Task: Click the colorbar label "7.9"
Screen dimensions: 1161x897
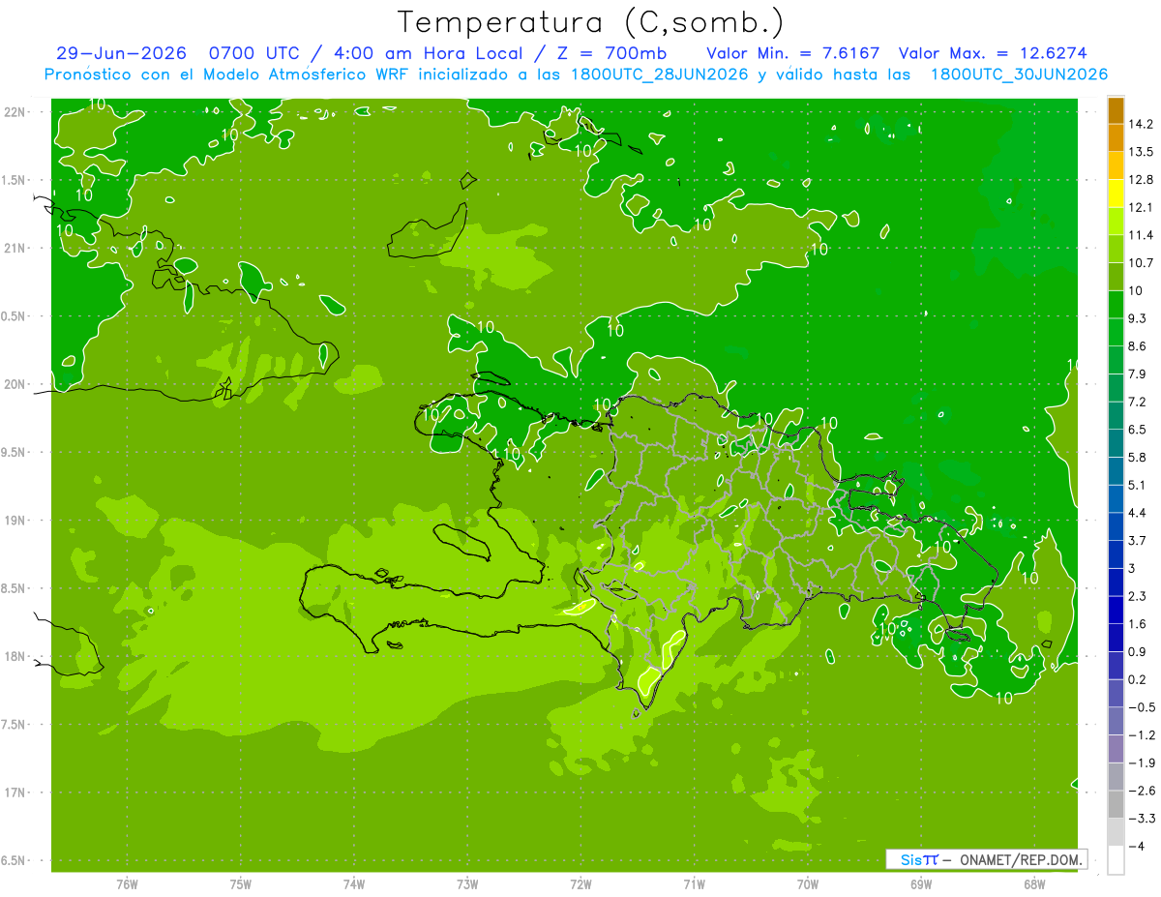Action: pyautogui.click(x=1138, y=374)
